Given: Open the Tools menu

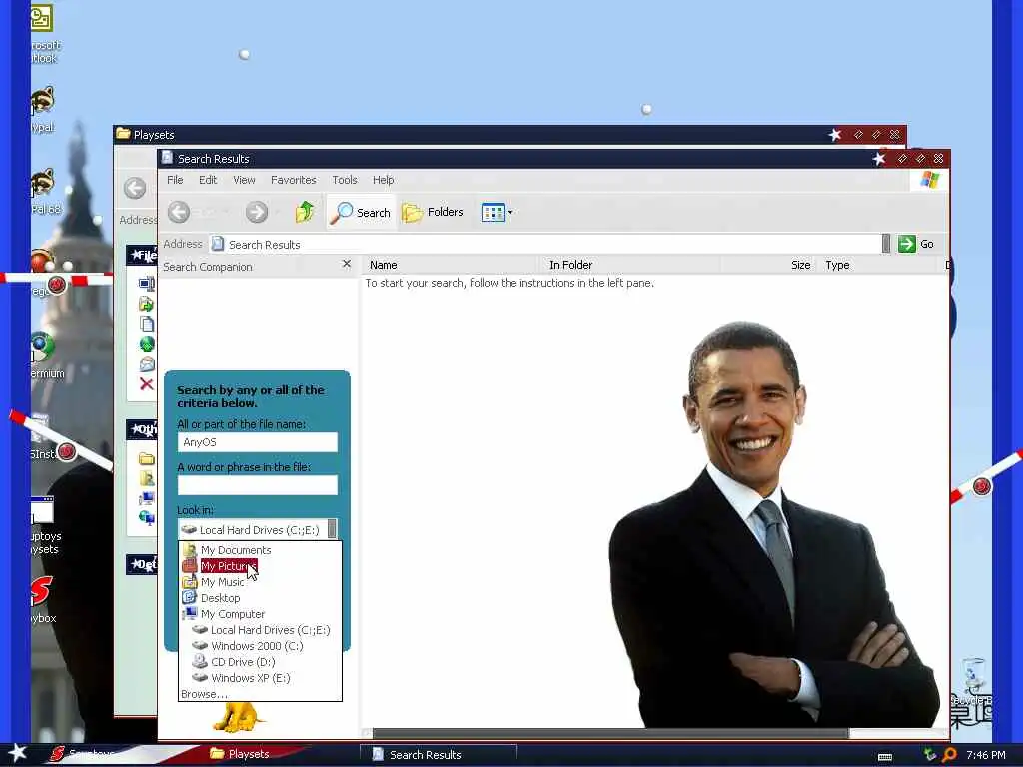Looking at the screenshot, I should click(x=345, y=180).
